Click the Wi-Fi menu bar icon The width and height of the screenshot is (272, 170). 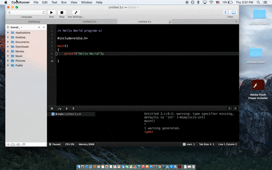211,2
